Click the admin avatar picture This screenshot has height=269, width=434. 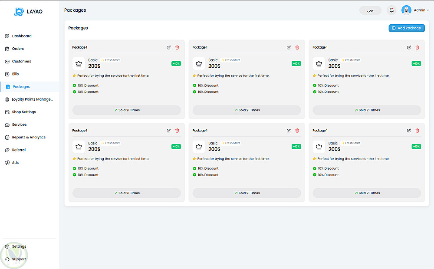coord(406,10)
